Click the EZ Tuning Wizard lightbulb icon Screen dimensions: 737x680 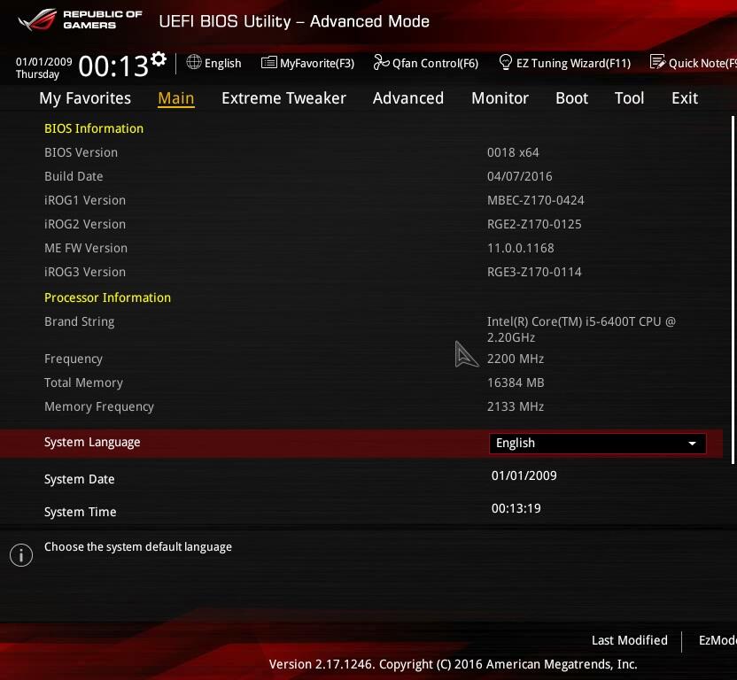click(x=505, y=62)
